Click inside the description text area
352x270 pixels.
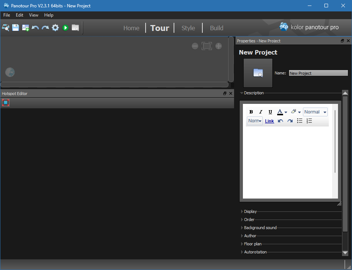tap(287, 162)
